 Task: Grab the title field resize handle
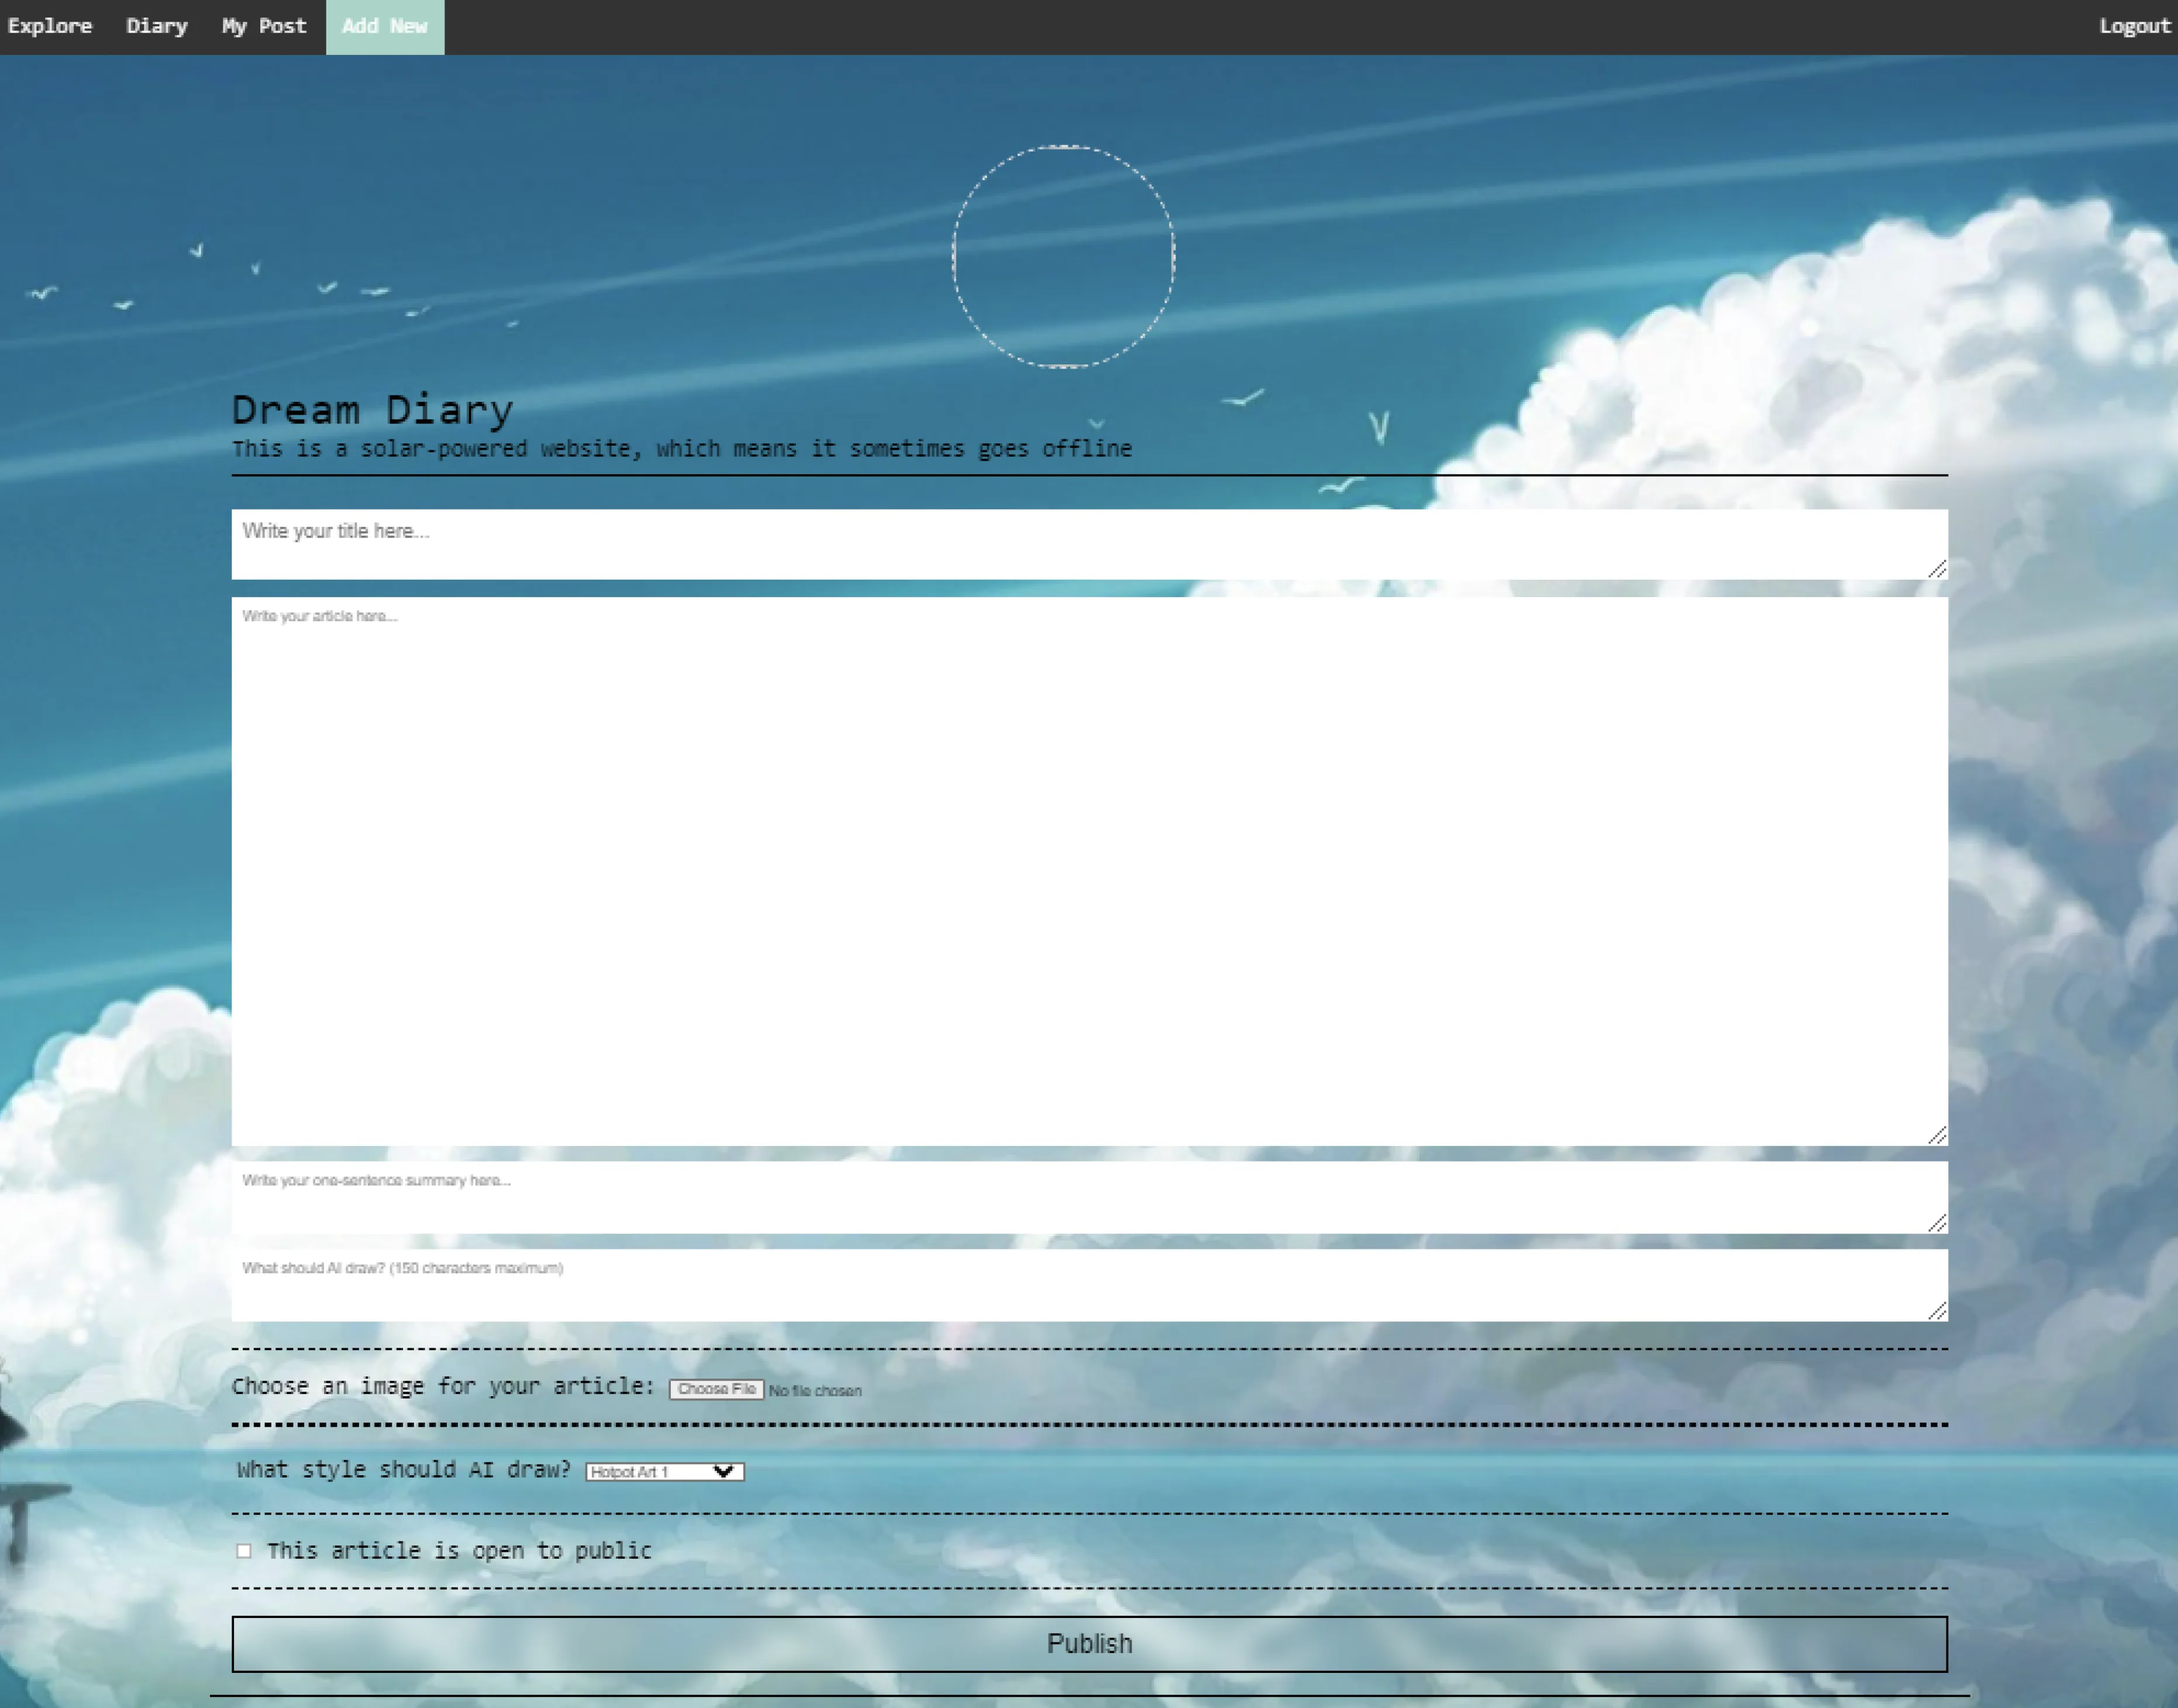pos(1937,569)
